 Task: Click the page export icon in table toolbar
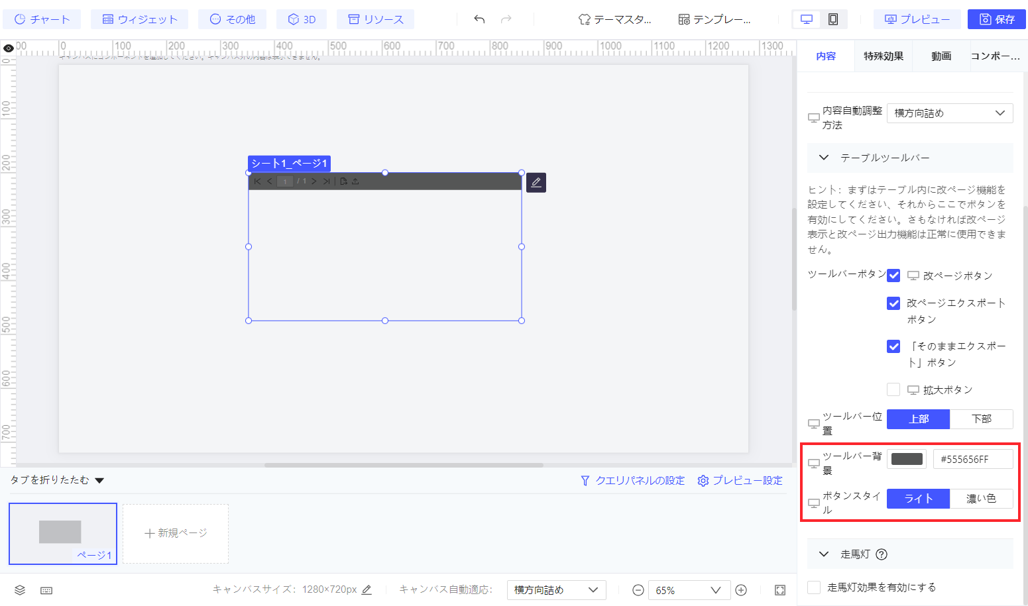pyautogui.click(x=344, y=181)
